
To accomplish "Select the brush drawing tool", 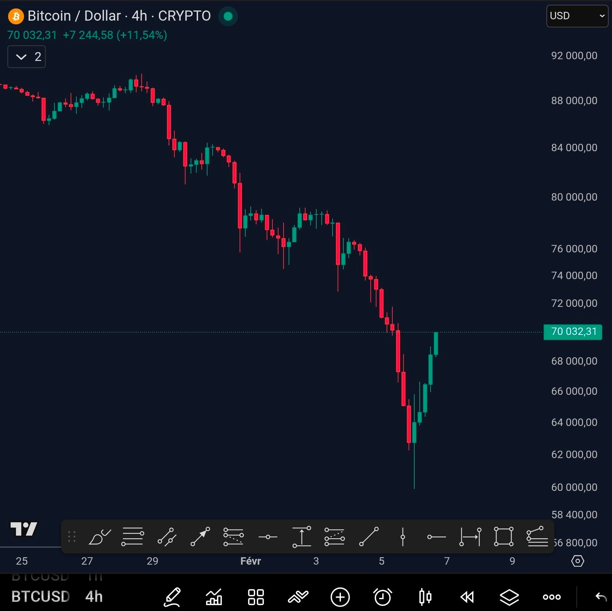I will pyautogui.click(x=99, y=537).
